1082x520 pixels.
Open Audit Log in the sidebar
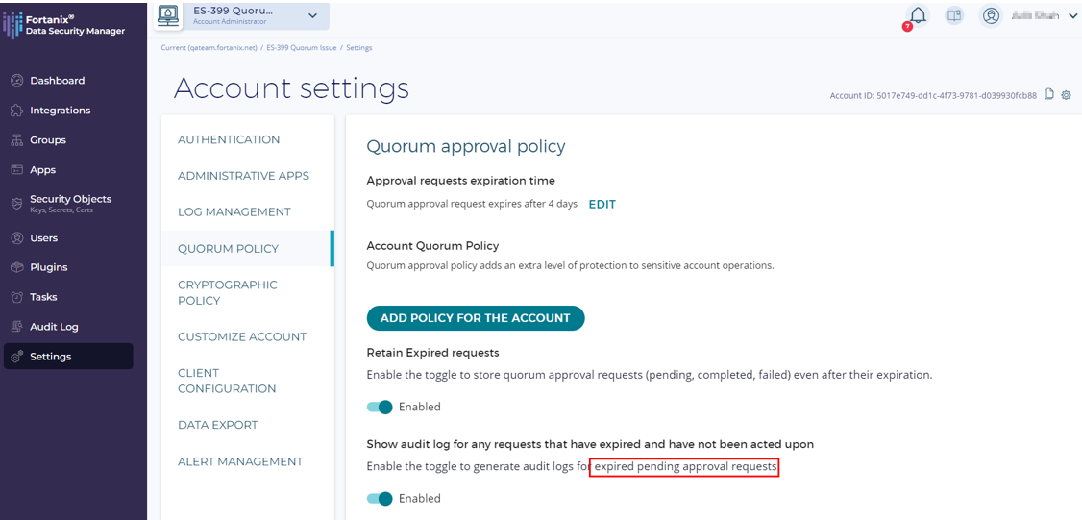(x=54, y=327)
